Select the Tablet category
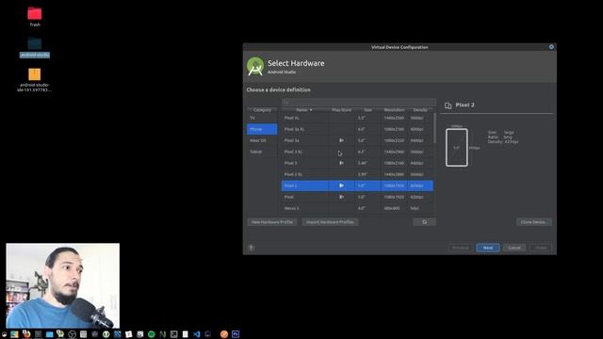The height and width of the screenshot is (339, 603). (262, 152)
